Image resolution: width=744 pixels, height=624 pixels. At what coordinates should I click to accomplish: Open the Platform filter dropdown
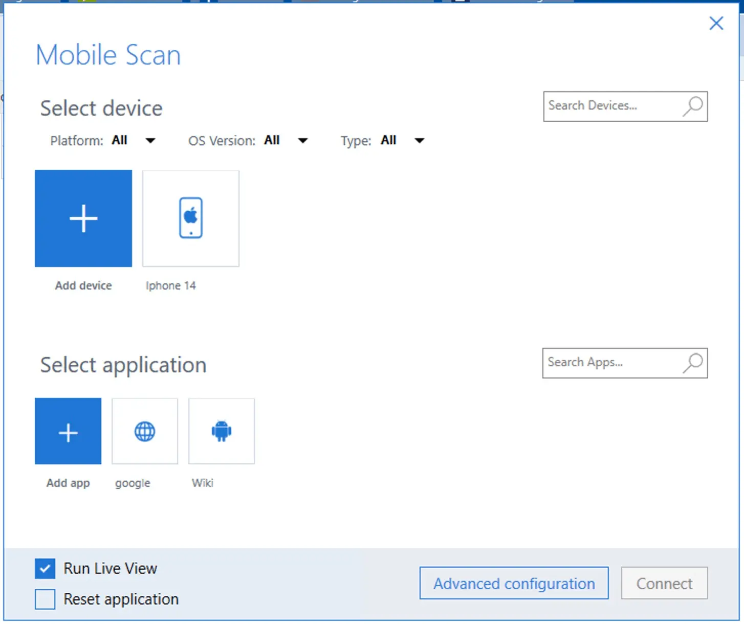150,141
